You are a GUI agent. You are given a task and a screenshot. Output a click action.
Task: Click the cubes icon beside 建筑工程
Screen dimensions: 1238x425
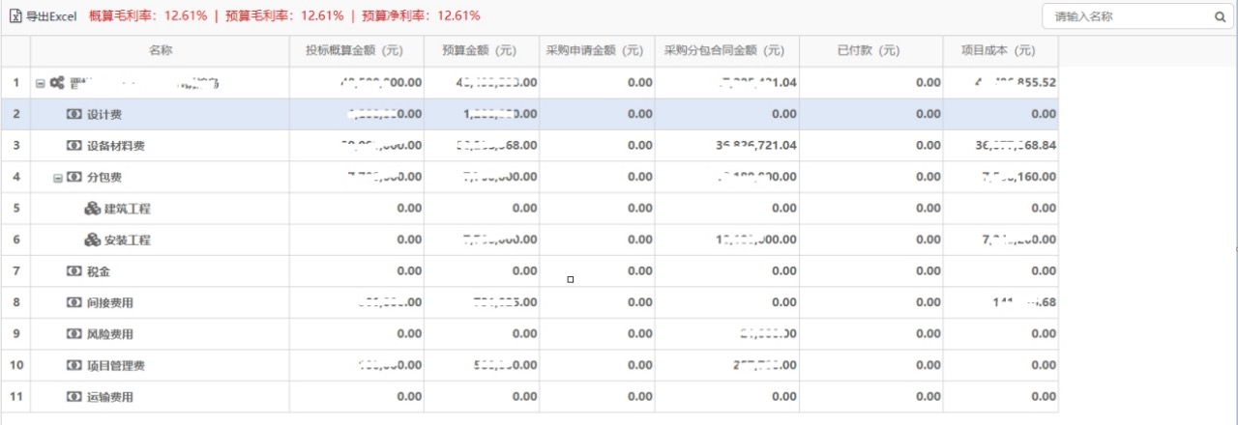tap(92, 209)
